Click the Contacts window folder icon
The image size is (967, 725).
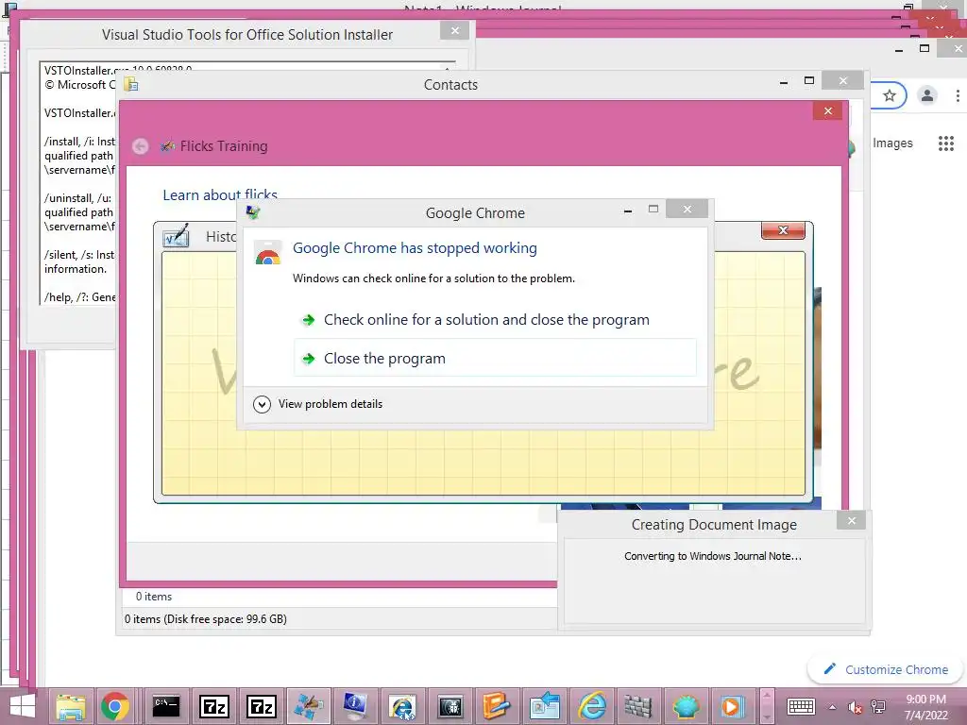coord(130,84)
